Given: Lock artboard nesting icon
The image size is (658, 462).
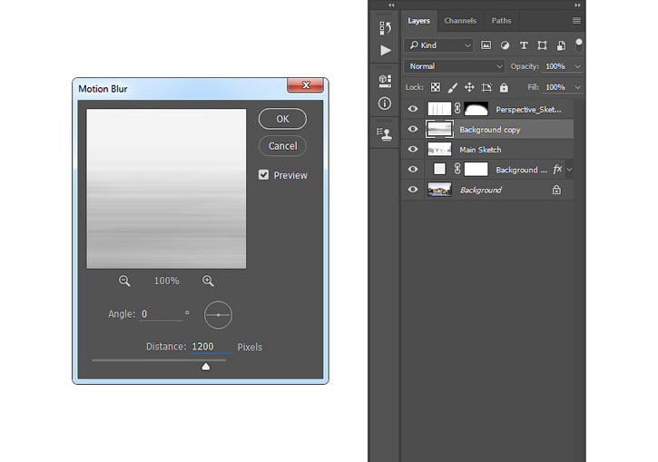Looking at the screenshot, I should 486,87.
